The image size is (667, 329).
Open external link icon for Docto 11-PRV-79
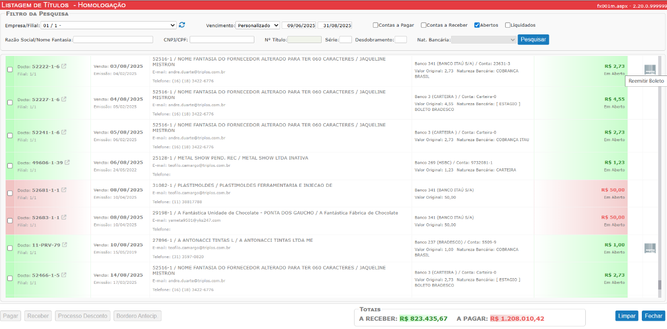(65, 245)
